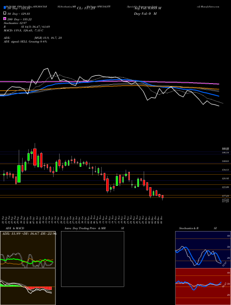Screen dimensions: 231x305
Task: Click the white 50 Day EMA swatch
Action: pyautogui.click(x=5, y=13)
